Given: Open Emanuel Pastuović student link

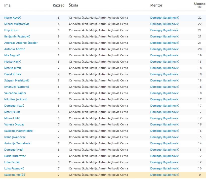Looking at the screenshot, I should pyautogui.click(x=17, y=87).
